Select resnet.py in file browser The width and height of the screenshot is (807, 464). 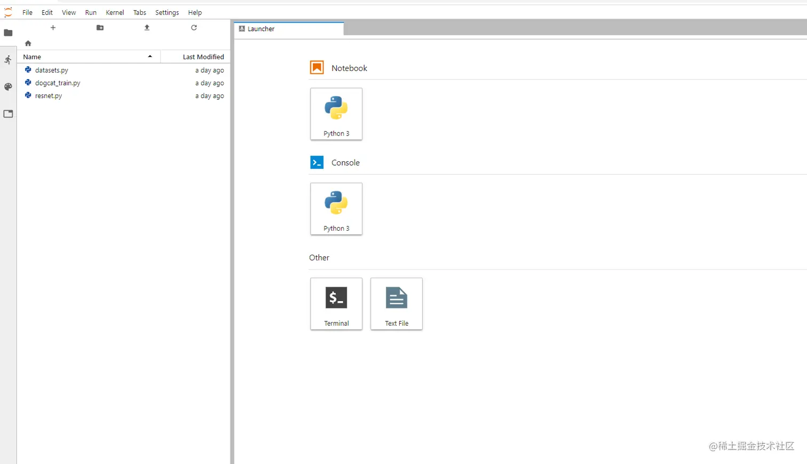click(x=124, y=96)
